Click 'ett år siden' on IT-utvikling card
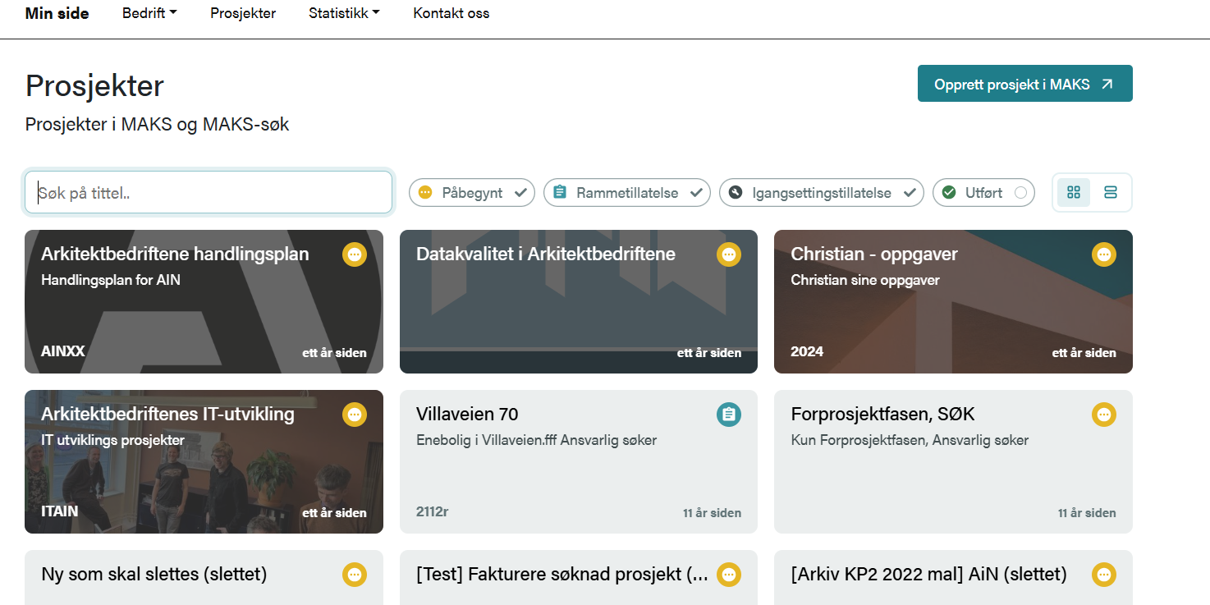1210x605 pixels. tap(334, 513)
